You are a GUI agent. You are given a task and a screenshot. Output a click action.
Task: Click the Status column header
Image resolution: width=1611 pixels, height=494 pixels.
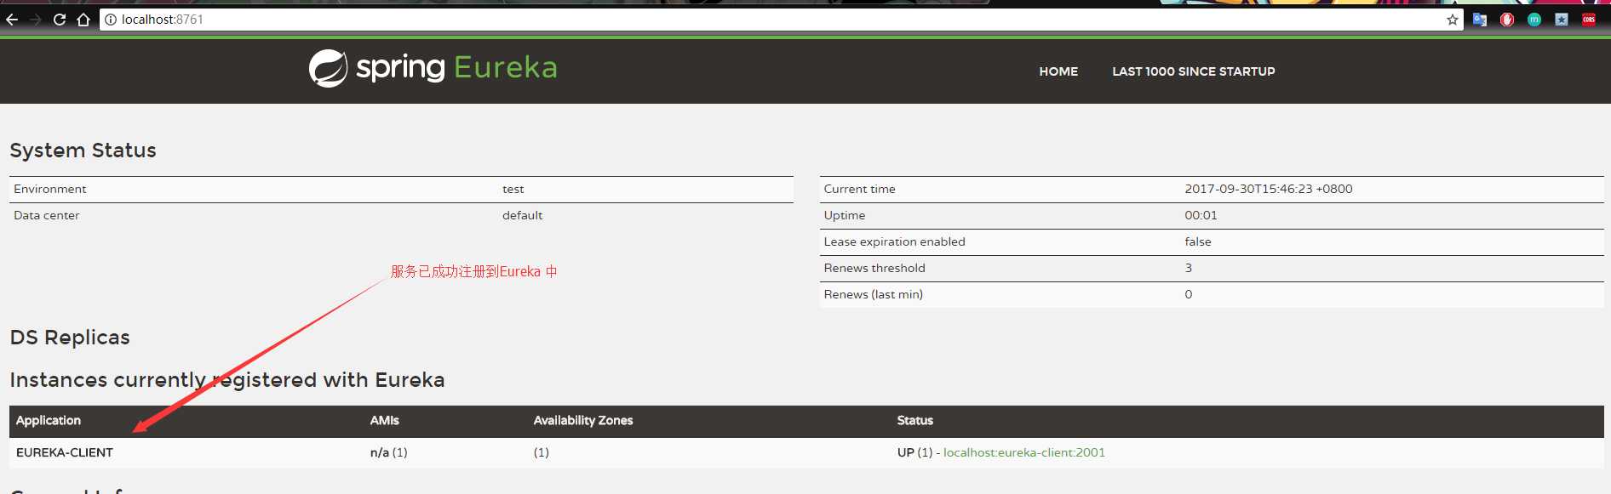pyautogui.click(x=915, y=420)
